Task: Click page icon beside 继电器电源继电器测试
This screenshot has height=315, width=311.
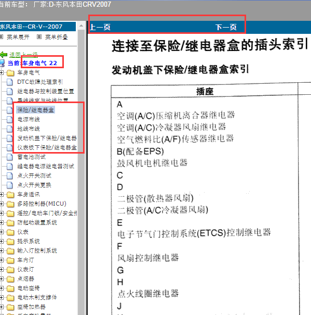Action: click(10, 166)
